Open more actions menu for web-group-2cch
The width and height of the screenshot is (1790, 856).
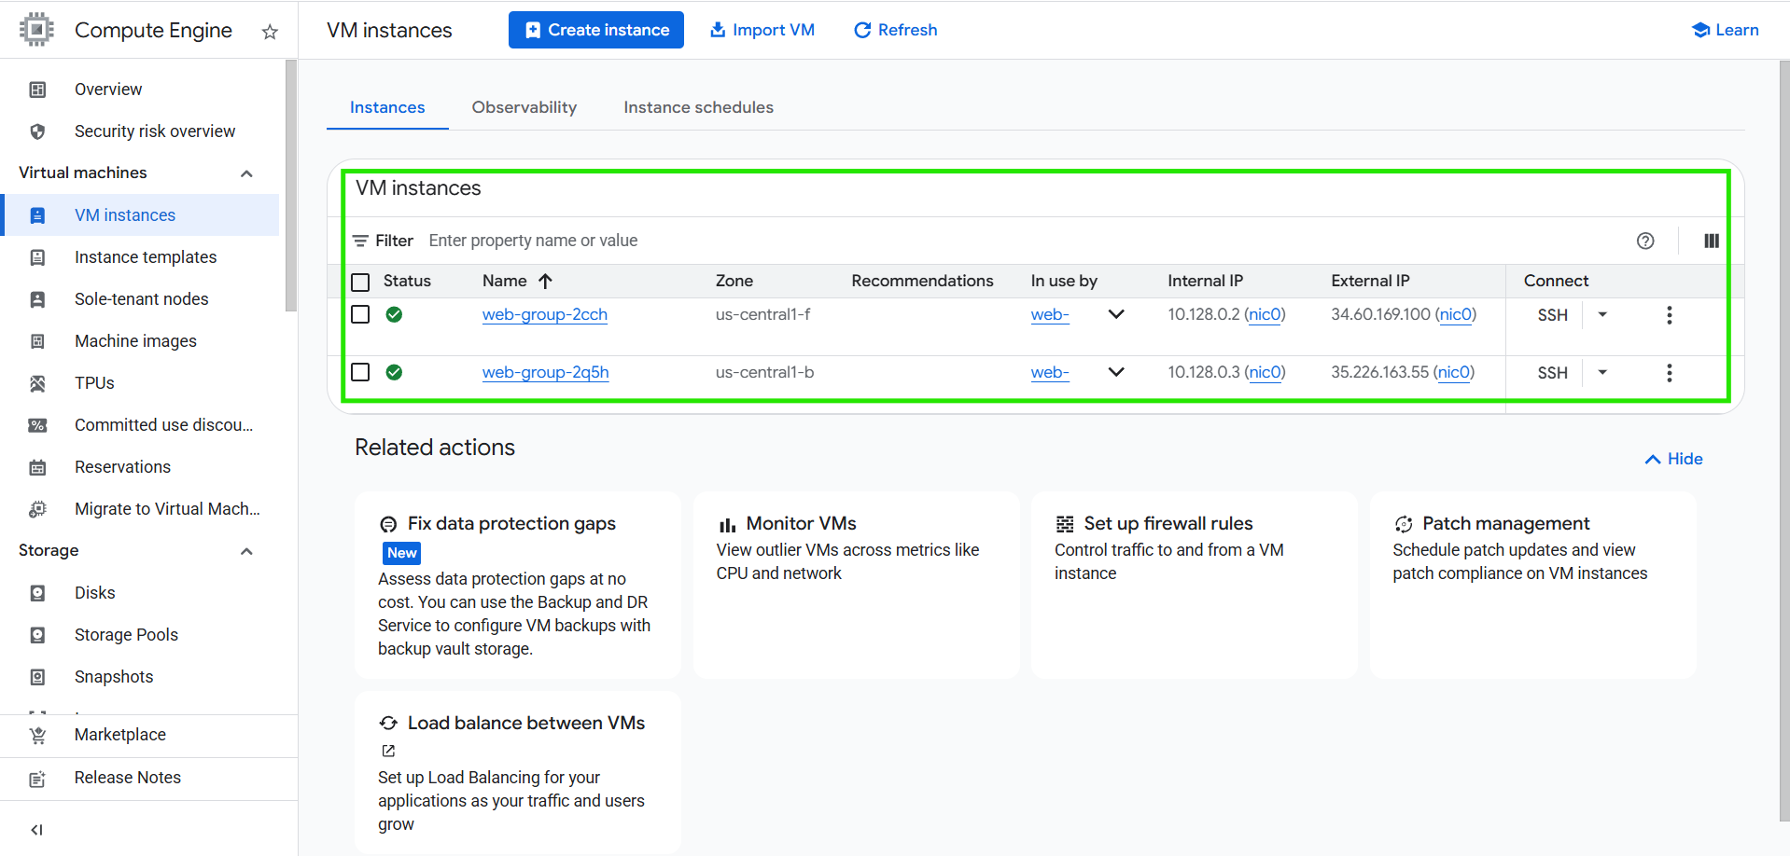(1670, 315)
